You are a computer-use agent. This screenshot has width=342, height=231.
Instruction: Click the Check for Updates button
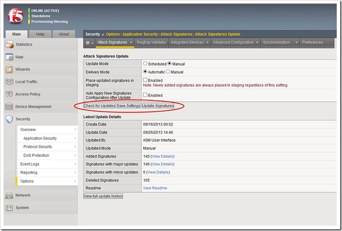[99, 106]
